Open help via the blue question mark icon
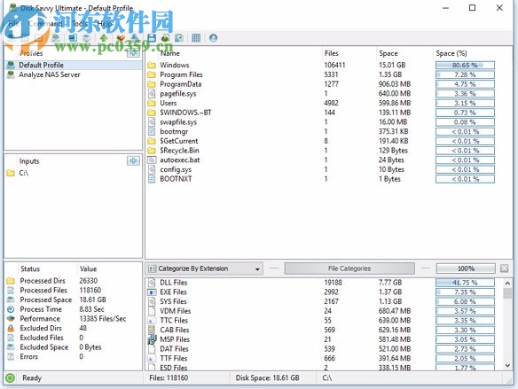 pos(213,38)
